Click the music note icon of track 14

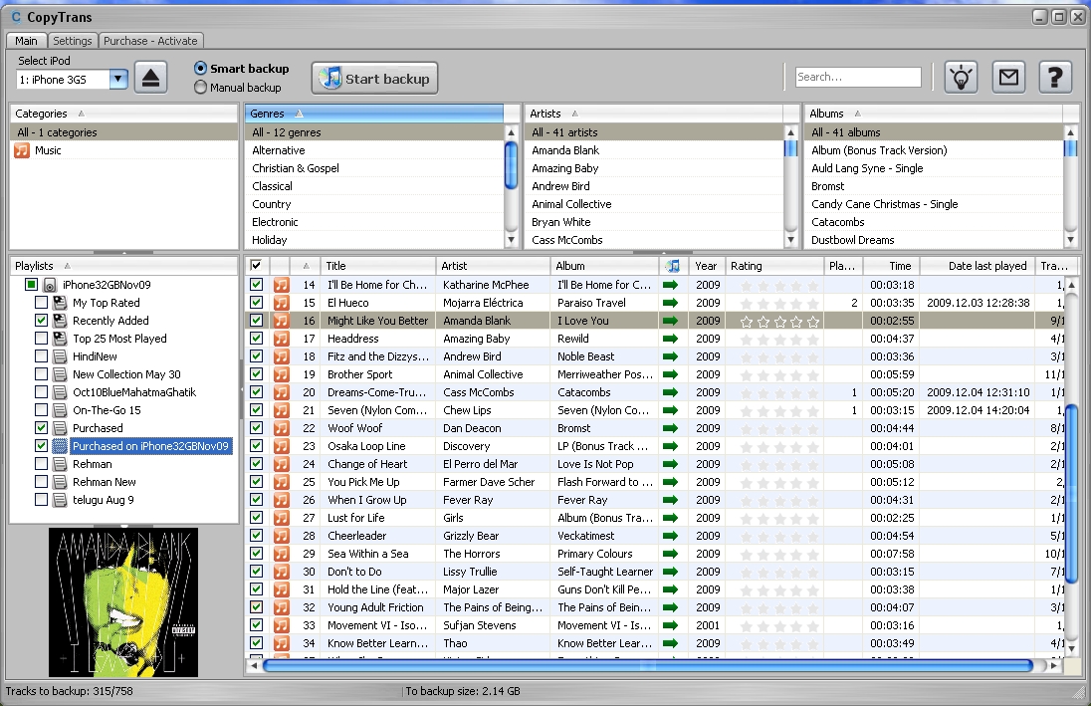tap(281, 285)
